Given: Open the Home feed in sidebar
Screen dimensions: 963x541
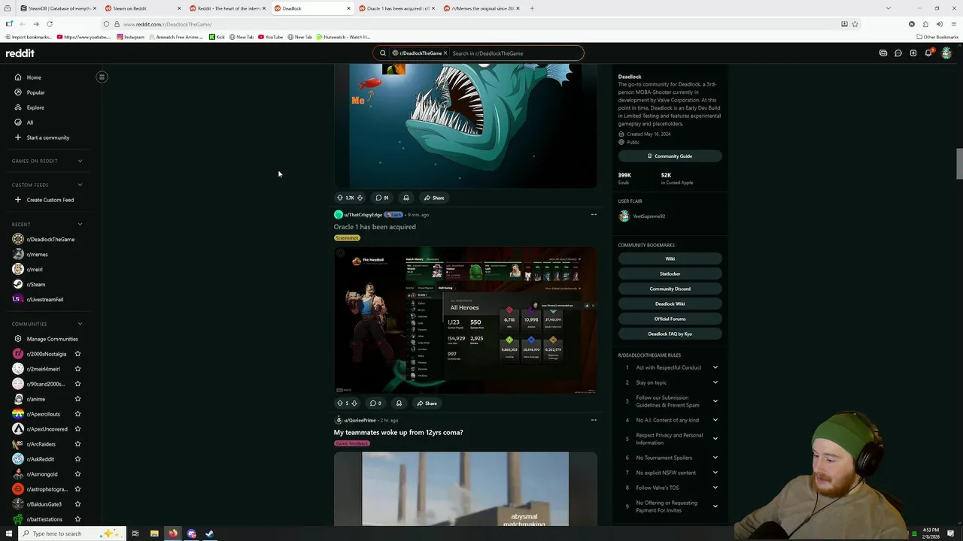Looking at the screenshot, I should [x=34, y=77].
